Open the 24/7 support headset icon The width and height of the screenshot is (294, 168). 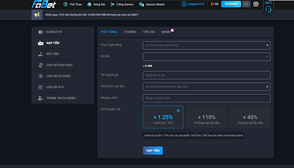[x=268, y=7]
